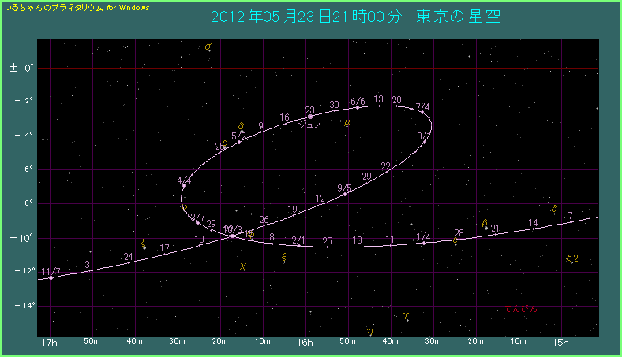Screen dimensions: 622x357
Task: Click the yellow σ star label at top
Action: [x=208, y=48]
